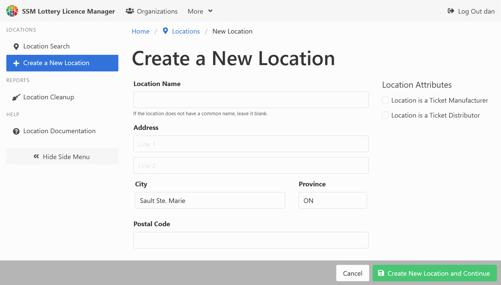The image size is (501, 285).
Task: Click Log Out dan link
Action: pos(471,11)
